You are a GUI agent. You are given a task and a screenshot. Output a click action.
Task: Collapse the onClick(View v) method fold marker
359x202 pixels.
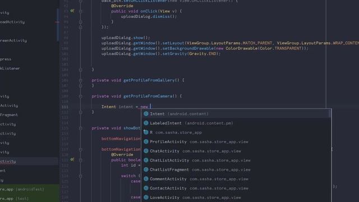click(80, 11)
